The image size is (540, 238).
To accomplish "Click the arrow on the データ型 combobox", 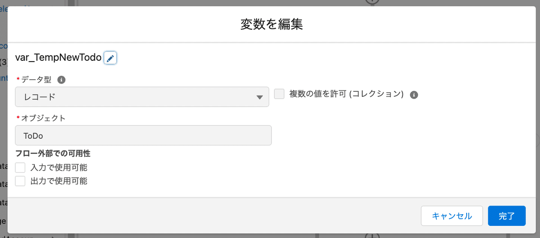I will pos(260,97).
